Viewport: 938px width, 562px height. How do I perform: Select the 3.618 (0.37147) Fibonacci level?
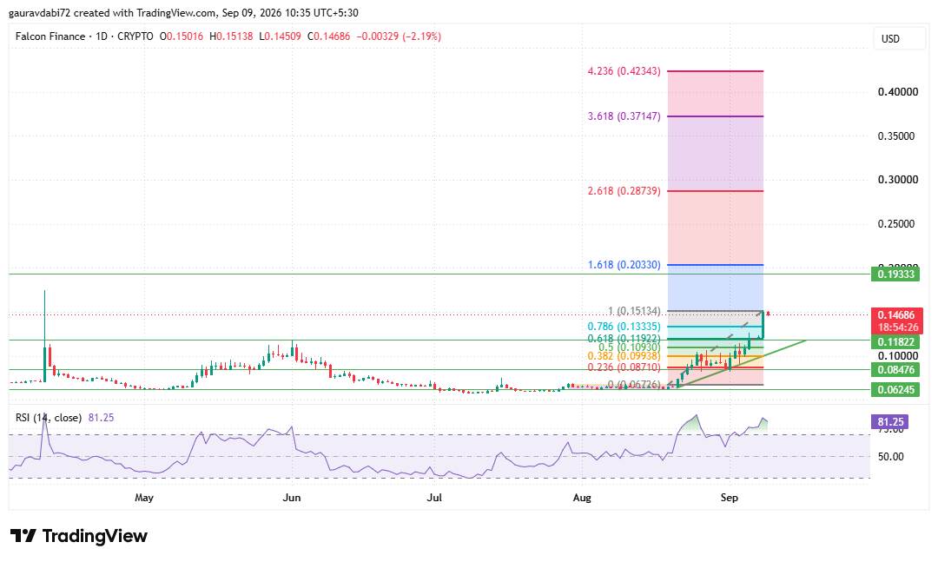click(624, 116)
